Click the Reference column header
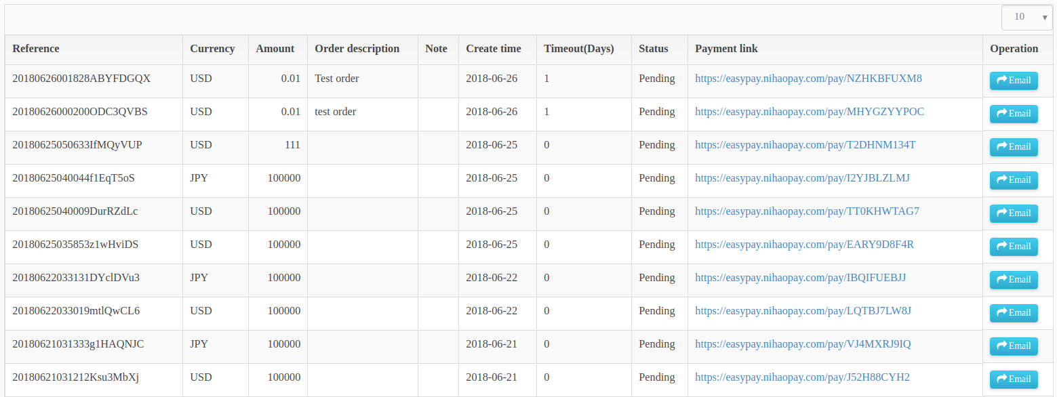 point(36,49)
